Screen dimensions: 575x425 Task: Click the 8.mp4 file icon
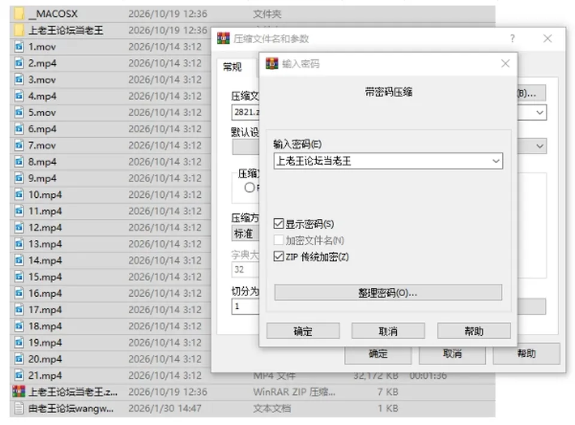[x=19, y=161]
